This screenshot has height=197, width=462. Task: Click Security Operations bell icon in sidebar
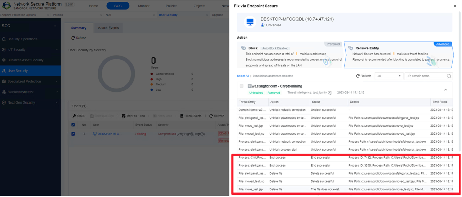[4, 39]
